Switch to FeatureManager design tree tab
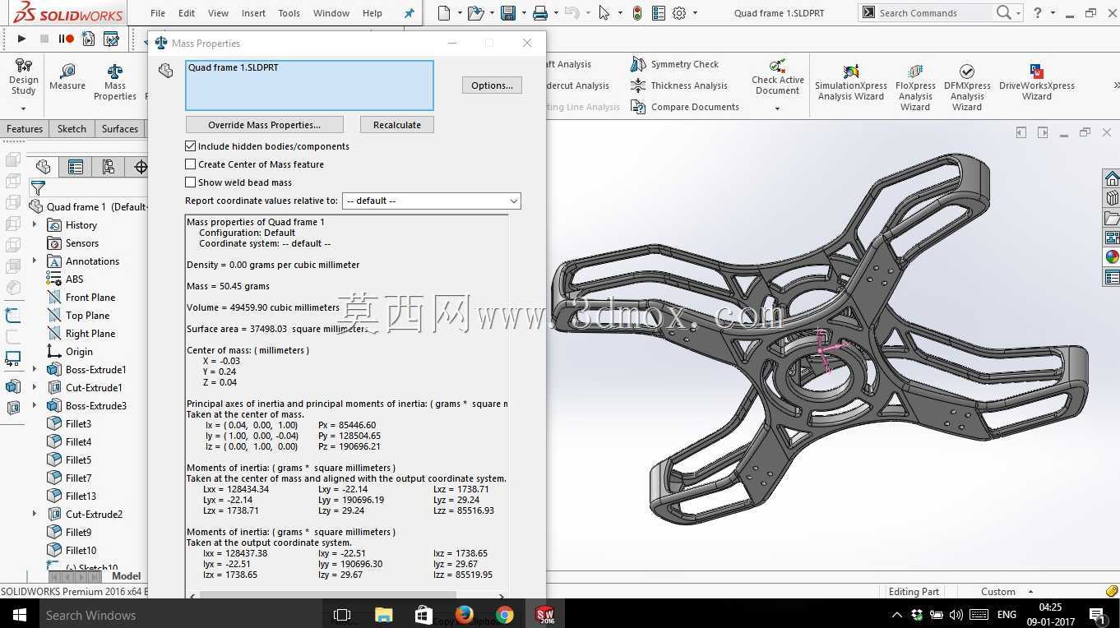 click(x=44, y=167)
